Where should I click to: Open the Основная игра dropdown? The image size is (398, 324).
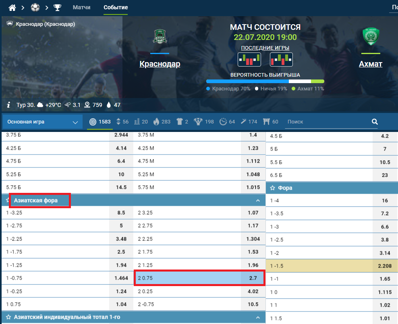[x=42, y=122]
